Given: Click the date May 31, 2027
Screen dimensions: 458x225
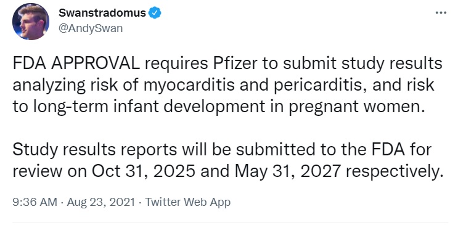Looking at the screenshot, I should click(288, 172).
